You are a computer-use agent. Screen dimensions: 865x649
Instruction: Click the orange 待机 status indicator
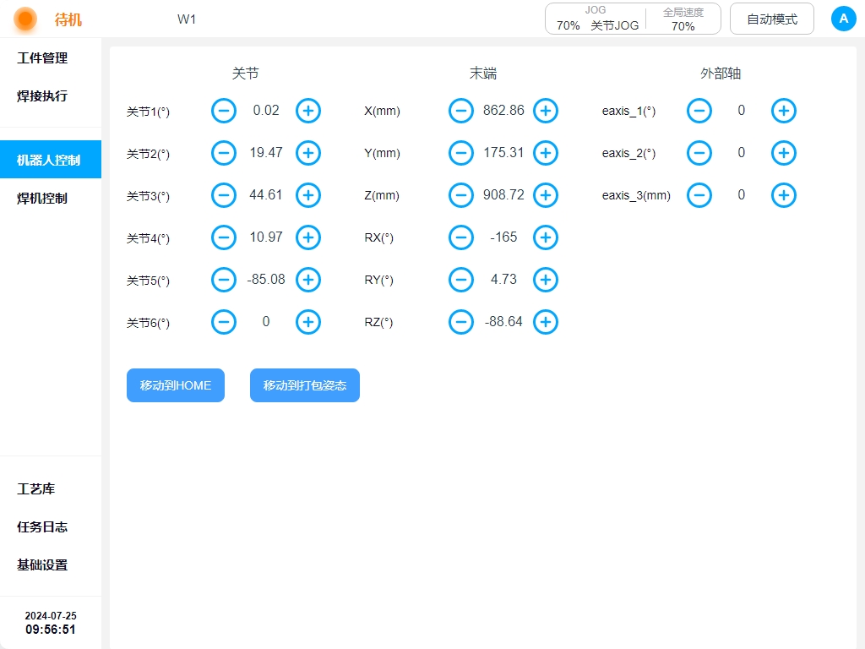(26, 19)
